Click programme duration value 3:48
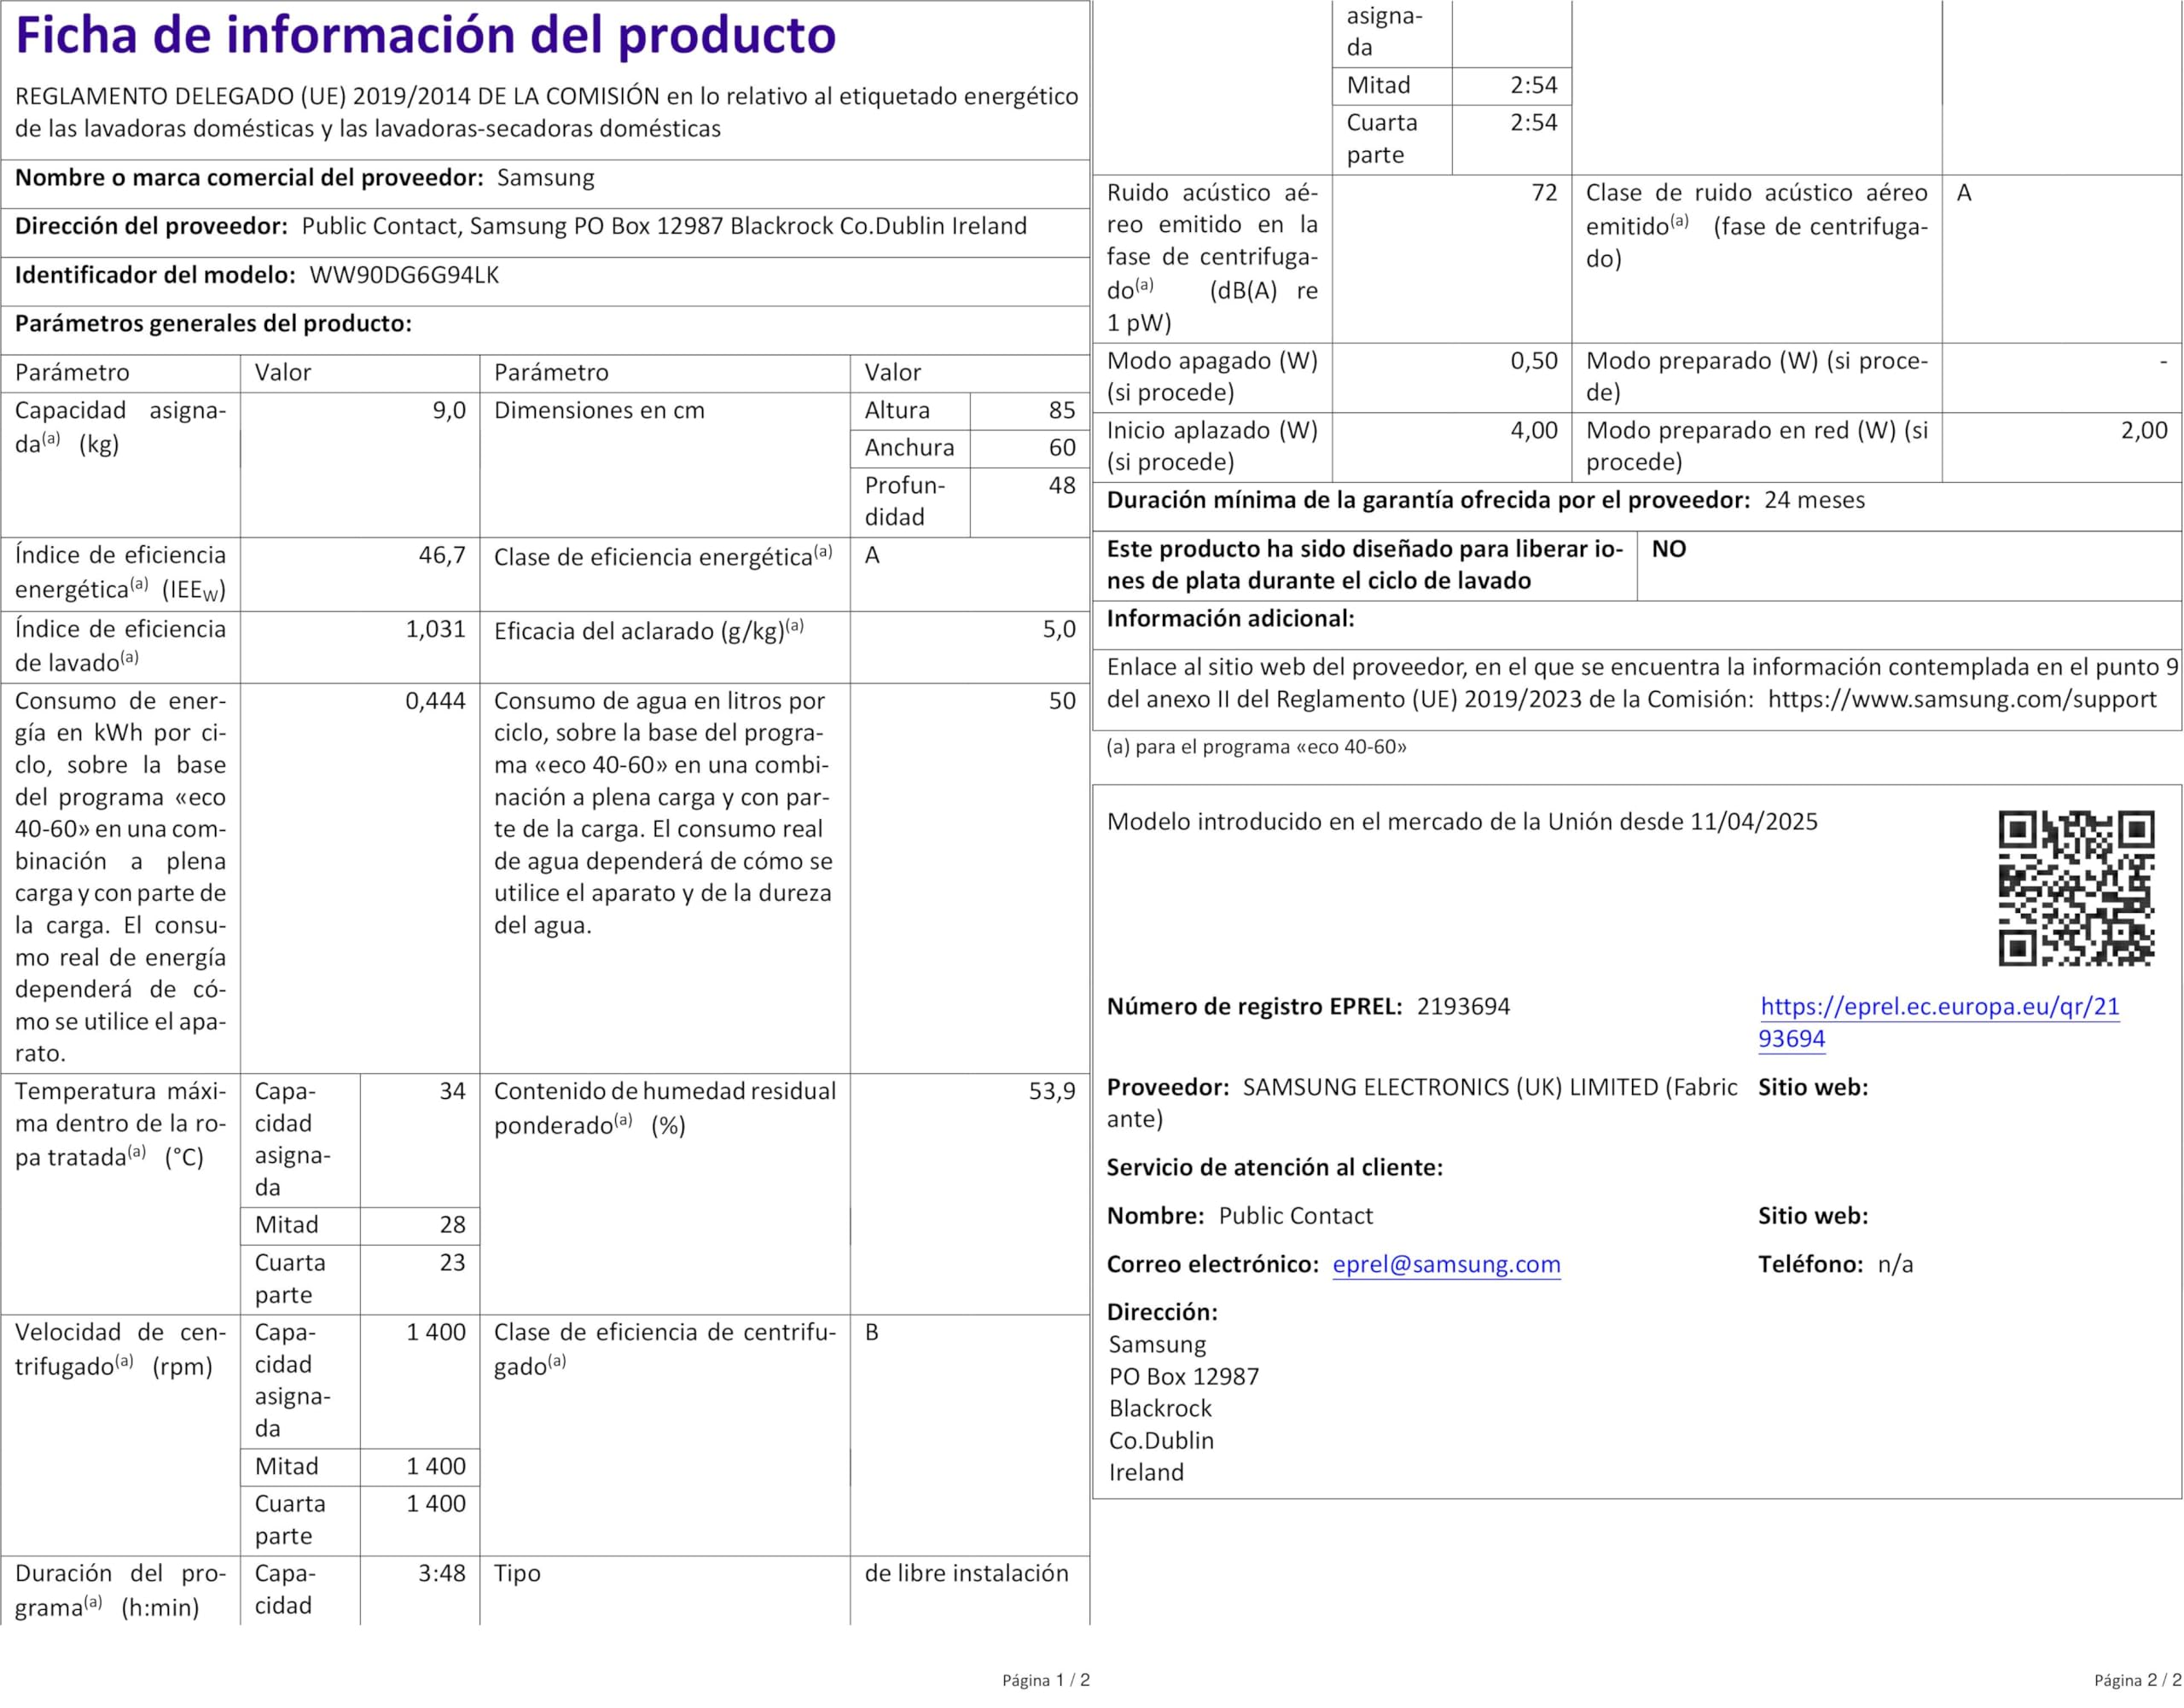2184x1708 pixels. coord(442,1573)
